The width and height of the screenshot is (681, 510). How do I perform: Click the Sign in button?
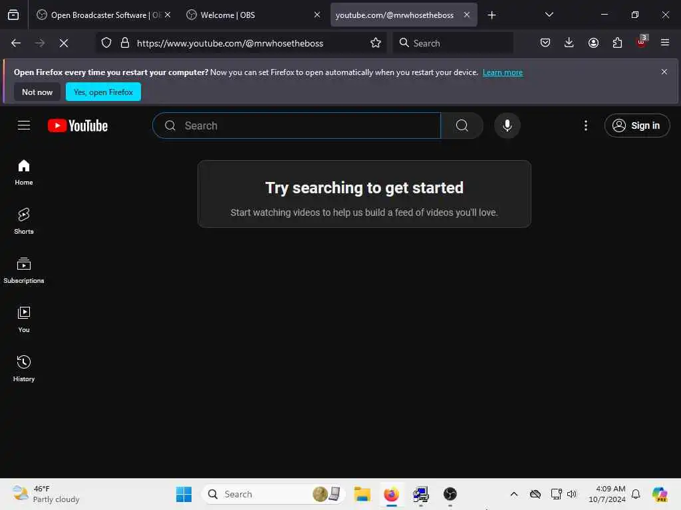point(637,126)
